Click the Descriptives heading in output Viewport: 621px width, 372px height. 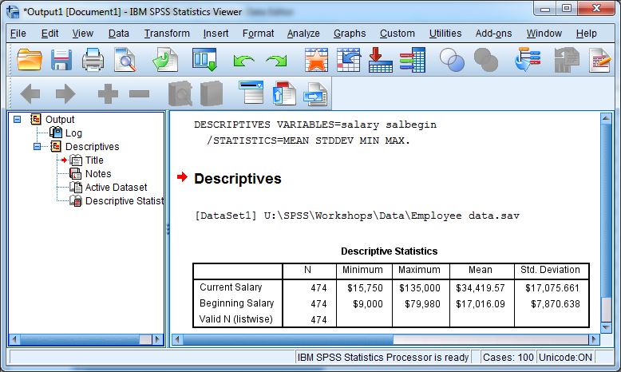238,179
